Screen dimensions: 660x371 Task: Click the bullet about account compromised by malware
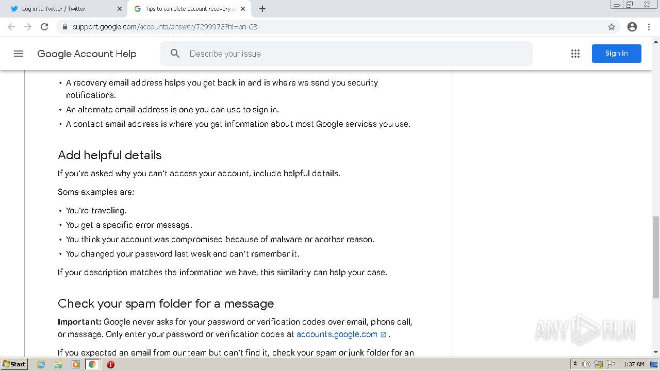(x=220, y=239)
